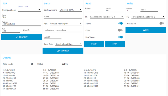
Task: Focus the Read Address field
Action: click(94, 10)
